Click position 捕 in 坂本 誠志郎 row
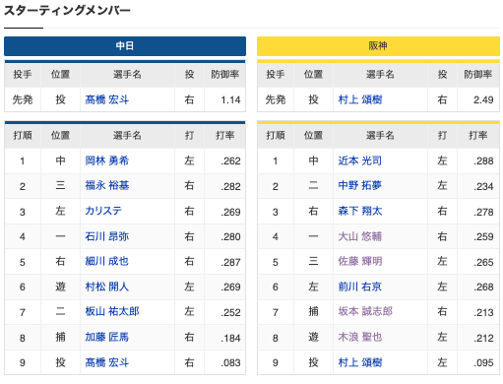Screen dimensions: 503x384 (313, 312)
